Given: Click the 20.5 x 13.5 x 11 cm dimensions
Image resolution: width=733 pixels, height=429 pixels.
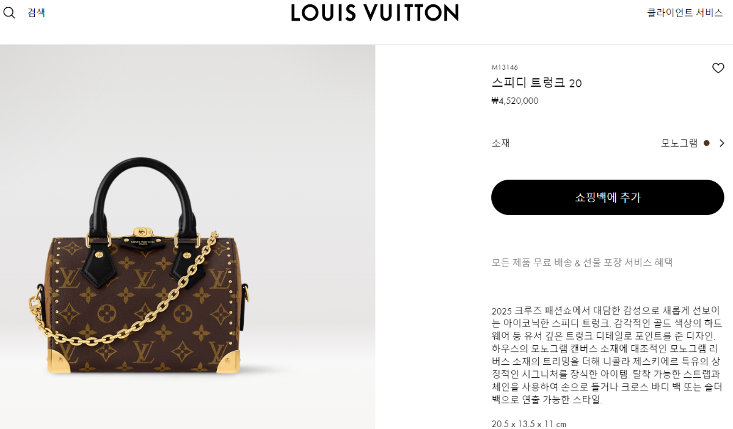Looking at the screenshot, I should pos(529,424).
